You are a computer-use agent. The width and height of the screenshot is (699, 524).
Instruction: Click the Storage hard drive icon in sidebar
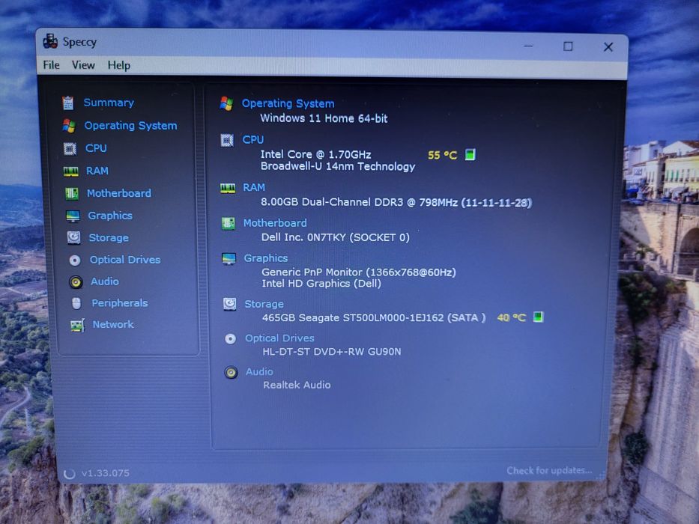[x=74, y=237]
